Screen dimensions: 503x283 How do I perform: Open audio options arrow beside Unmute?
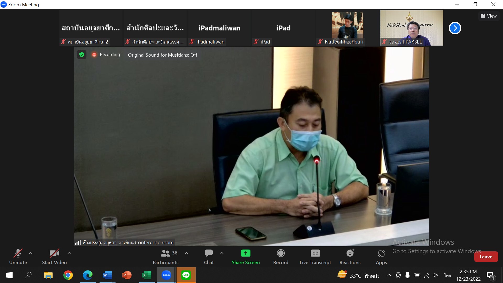[31, 253]
